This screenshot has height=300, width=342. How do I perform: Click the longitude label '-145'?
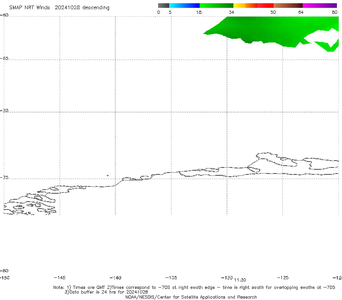pyautogui.click(x=60, y=277)
